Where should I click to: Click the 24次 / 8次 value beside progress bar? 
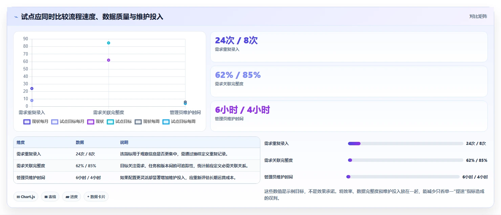tap(476, 144)
